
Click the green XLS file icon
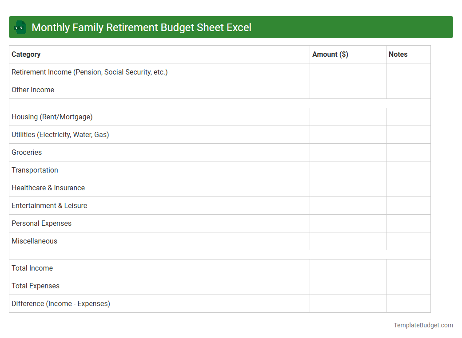coord(20,27)
